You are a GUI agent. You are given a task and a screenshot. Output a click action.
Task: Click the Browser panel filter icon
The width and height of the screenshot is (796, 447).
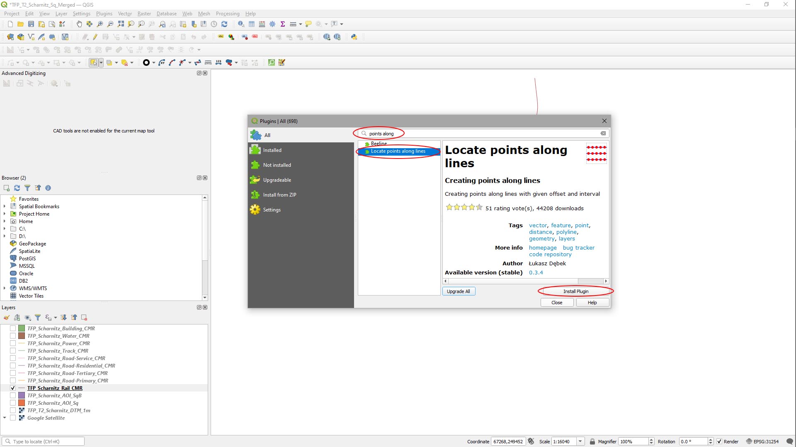27,188
